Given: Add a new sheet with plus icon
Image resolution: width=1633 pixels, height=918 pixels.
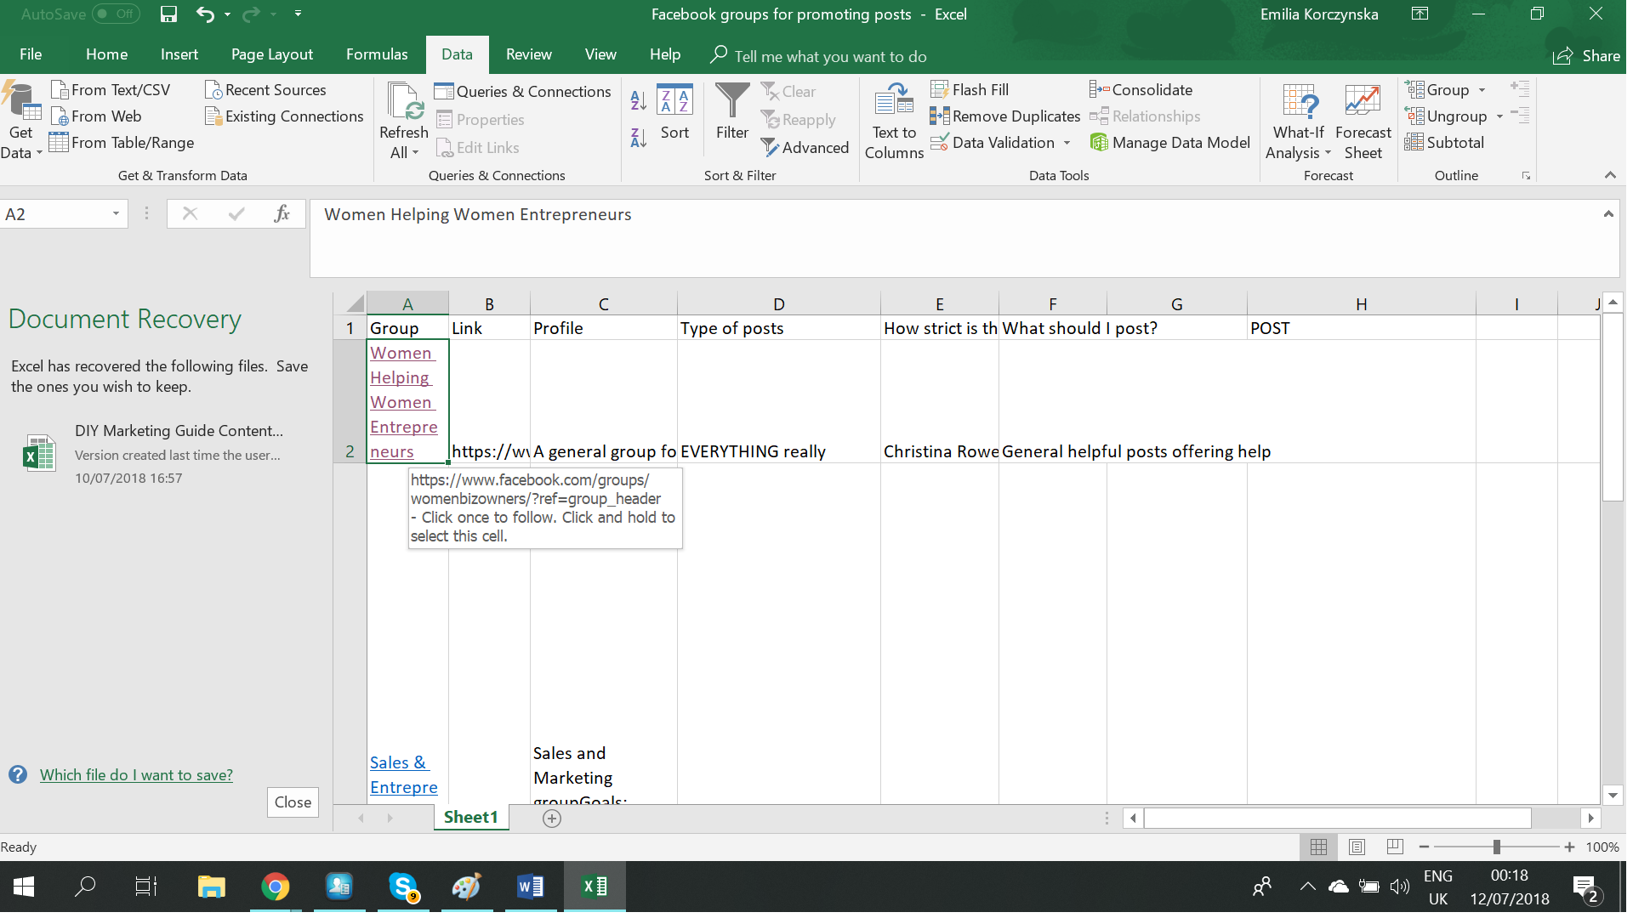Looking at the screenshot, I should (552, 819).
